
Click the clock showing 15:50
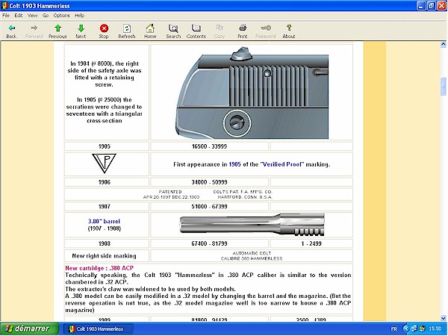click(435, 329)
